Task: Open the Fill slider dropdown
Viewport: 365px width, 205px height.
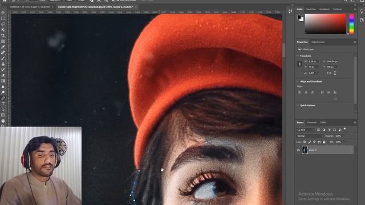Action: coord(344,142)
